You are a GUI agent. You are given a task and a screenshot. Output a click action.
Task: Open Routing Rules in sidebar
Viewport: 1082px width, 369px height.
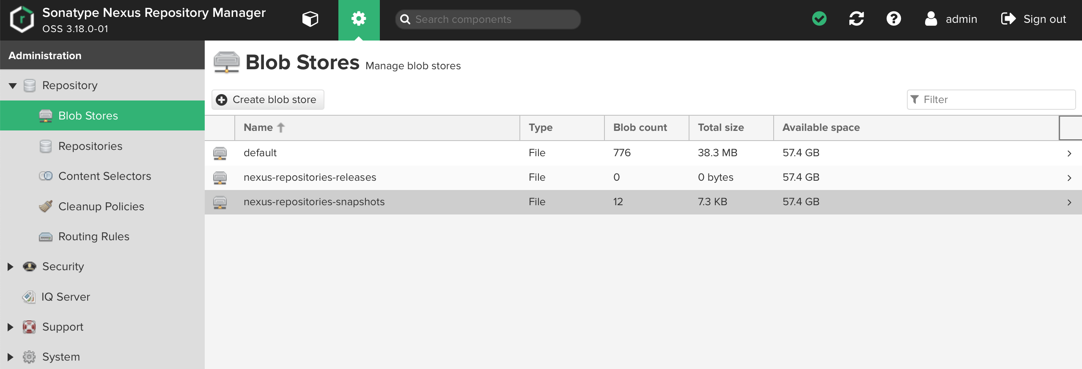[x=102, y=236]
